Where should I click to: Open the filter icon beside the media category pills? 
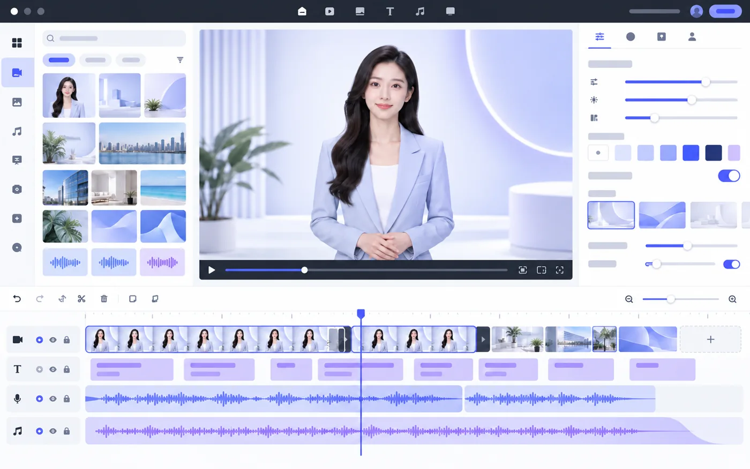click(x=180, y=60)
